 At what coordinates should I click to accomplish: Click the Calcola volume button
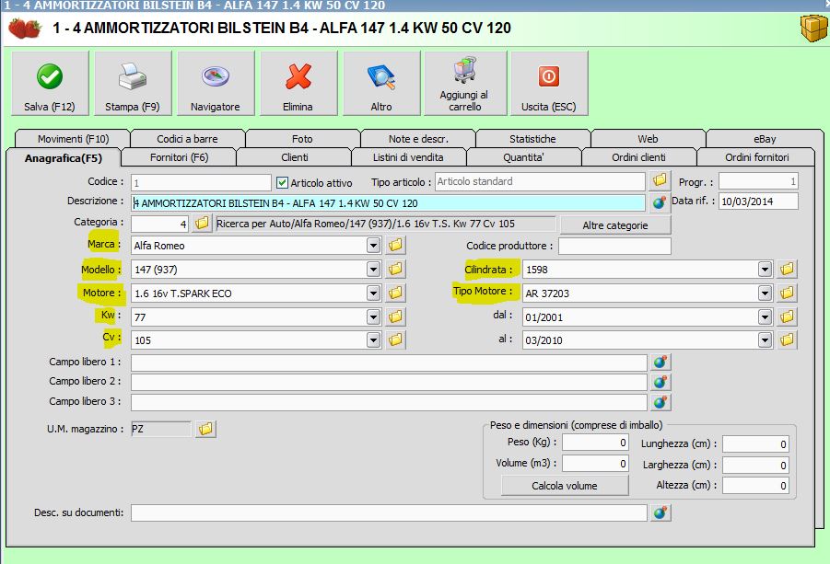tap(565, 485)
